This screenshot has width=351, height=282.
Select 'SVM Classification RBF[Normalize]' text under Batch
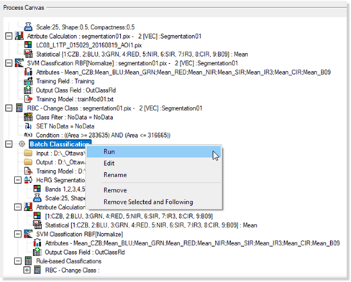(79, 234)
